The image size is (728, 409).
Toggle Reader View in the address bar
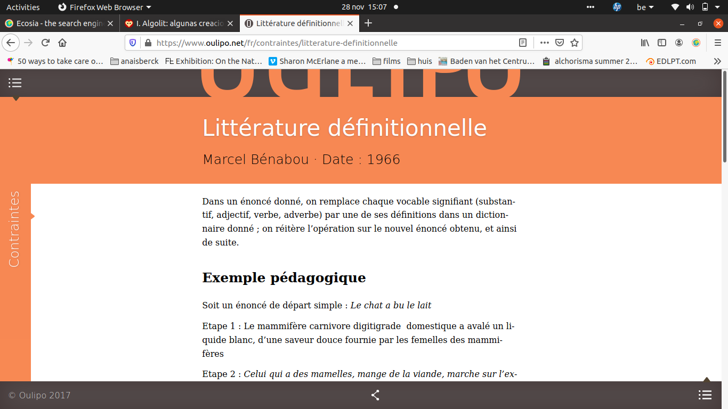tap(523, 43)
